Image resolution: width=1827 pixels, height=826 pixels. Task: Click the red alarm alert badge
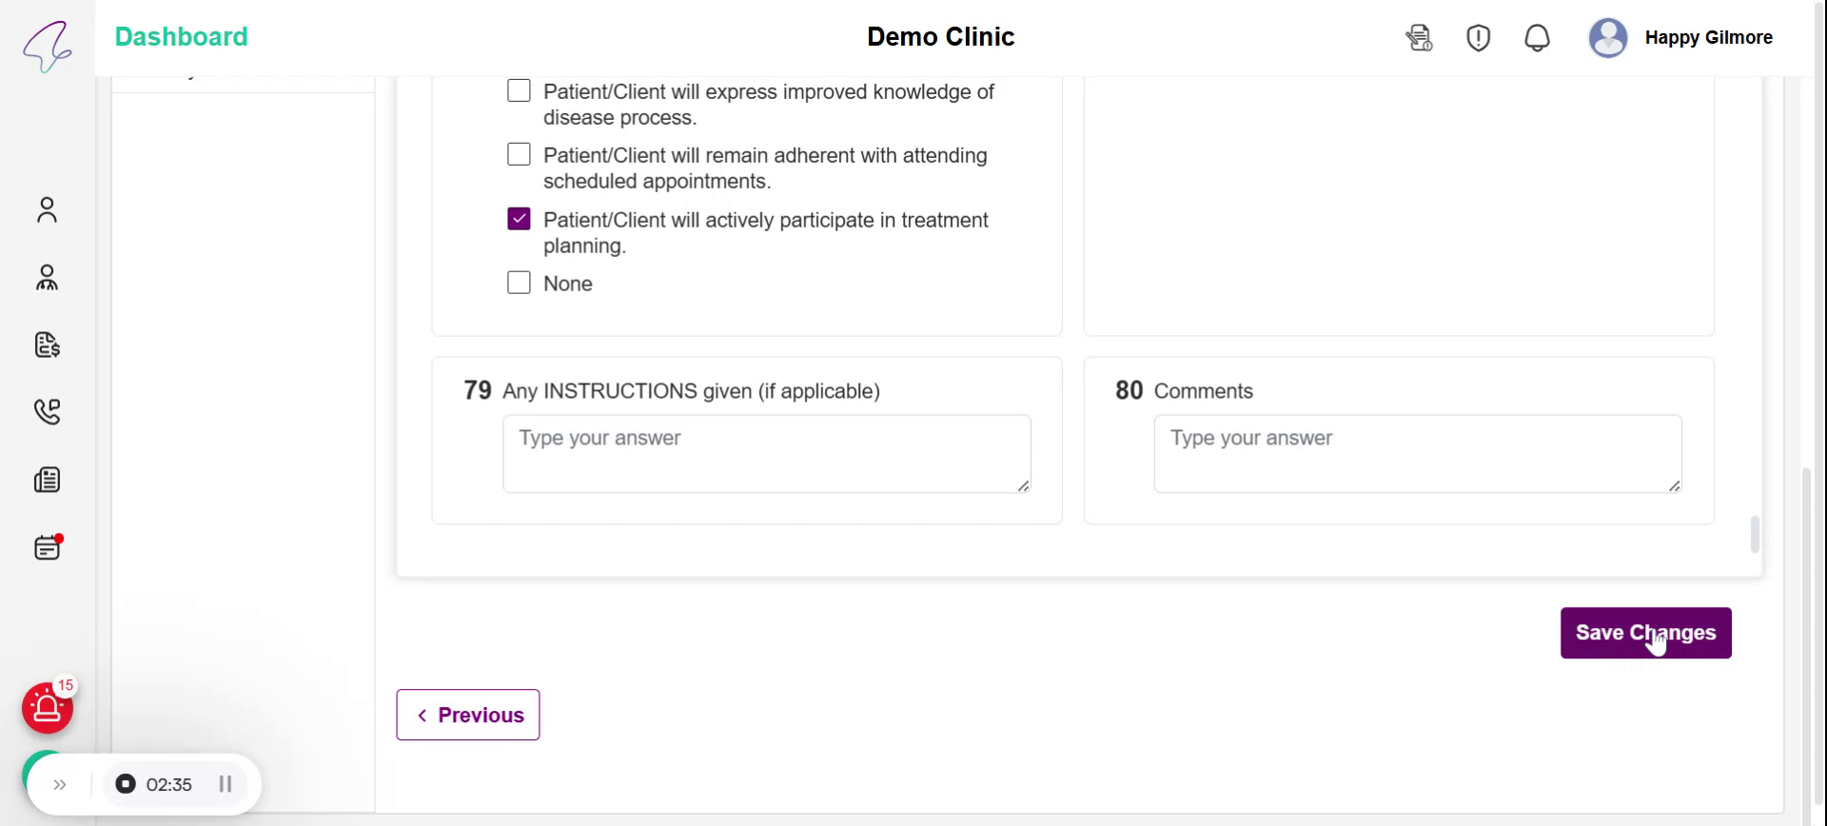48,708
